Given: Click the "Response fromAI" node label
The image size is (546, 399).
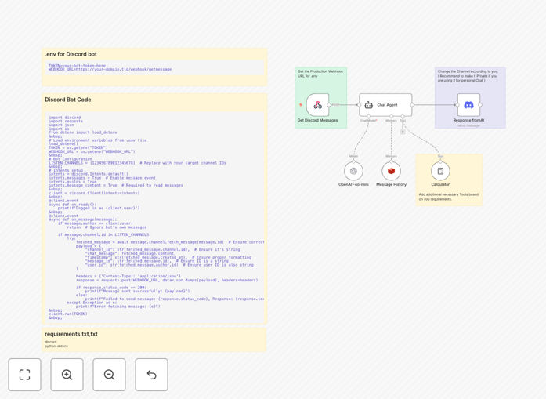Looking at the screenshot, I should tap(468, 120).
